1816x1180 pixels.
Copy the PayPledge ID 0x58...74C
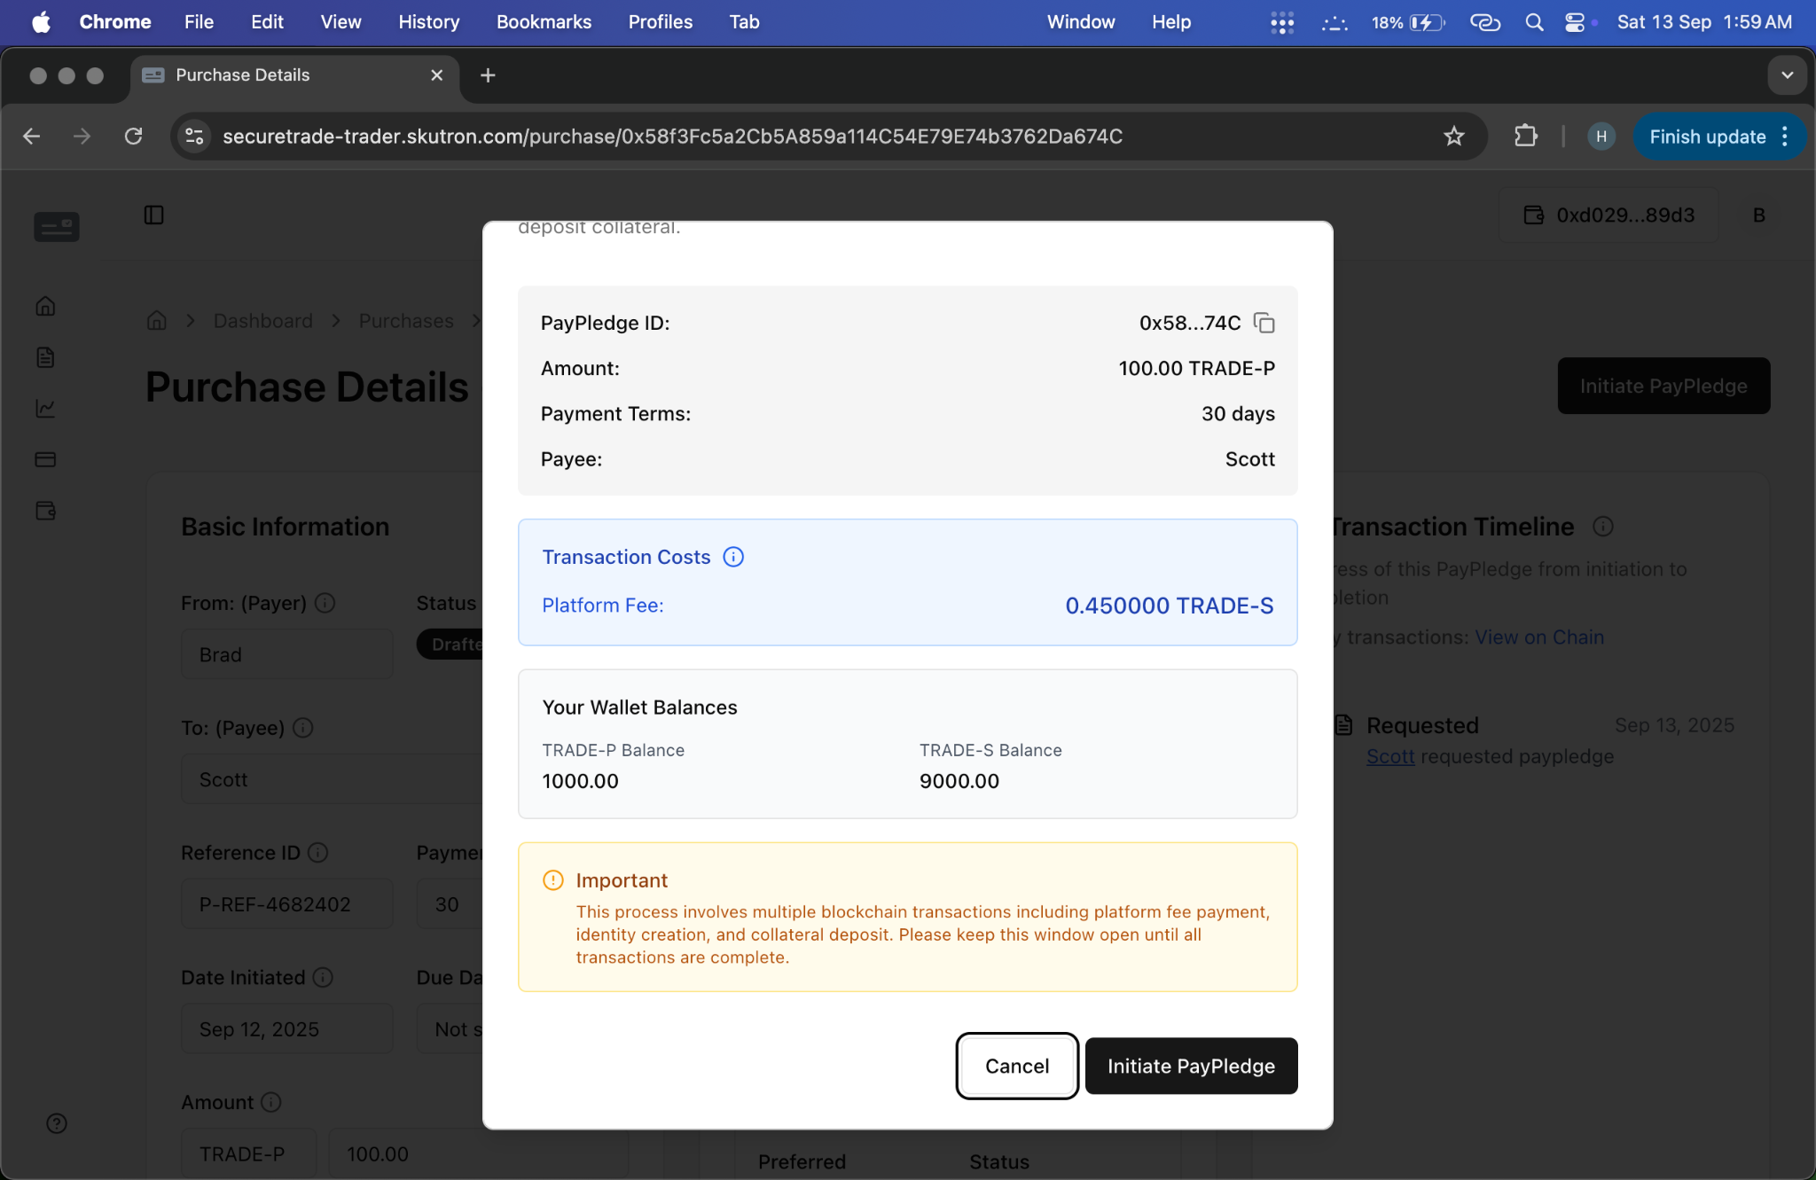tap(1264, 323)
